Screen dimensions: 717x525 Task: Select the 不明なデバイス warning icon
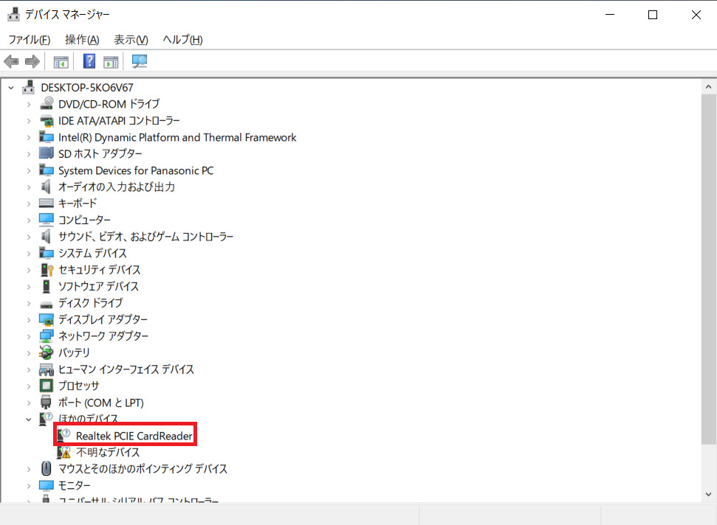(x=64, y=453)
